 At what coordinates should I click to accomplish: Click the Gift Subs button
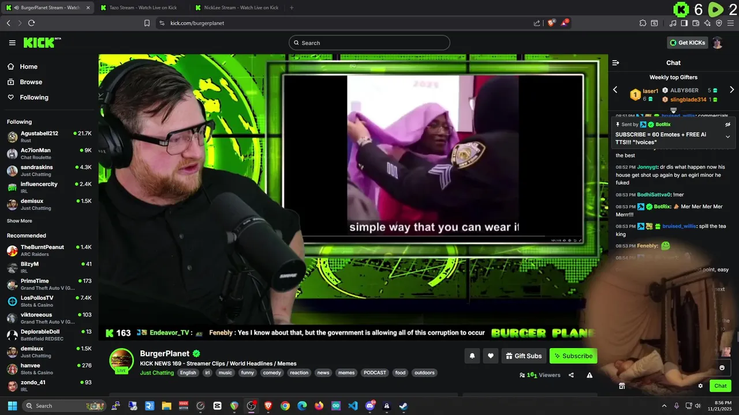(x=524, y=356)
